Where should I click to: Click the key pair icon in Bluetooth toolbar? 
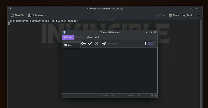[x=83, y=43]
